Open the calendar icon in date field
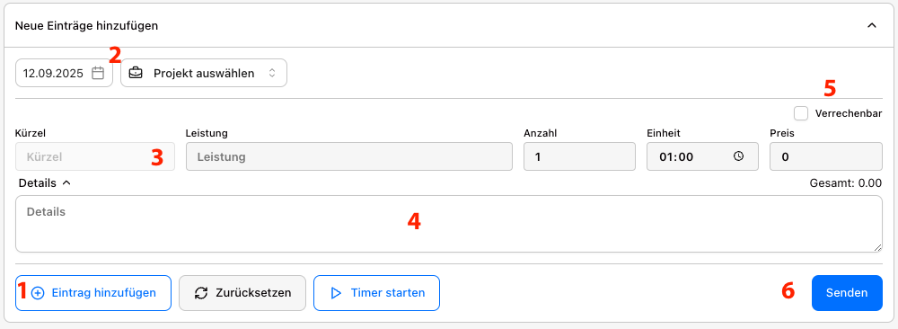 [x=98, y=74]
